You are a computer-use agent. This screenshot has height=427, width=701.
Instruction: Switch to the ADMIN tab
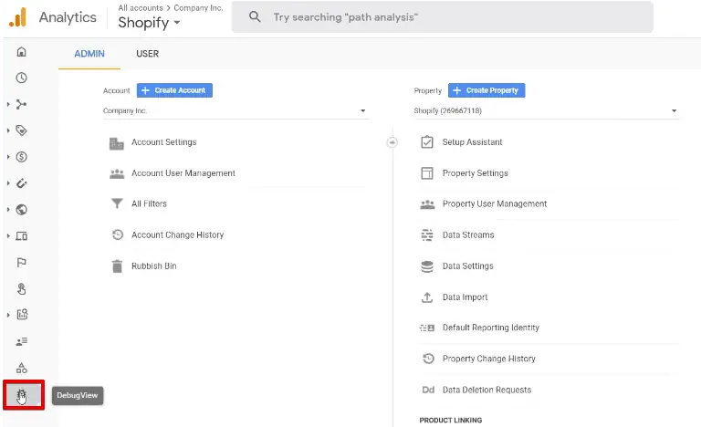point(89,54)
